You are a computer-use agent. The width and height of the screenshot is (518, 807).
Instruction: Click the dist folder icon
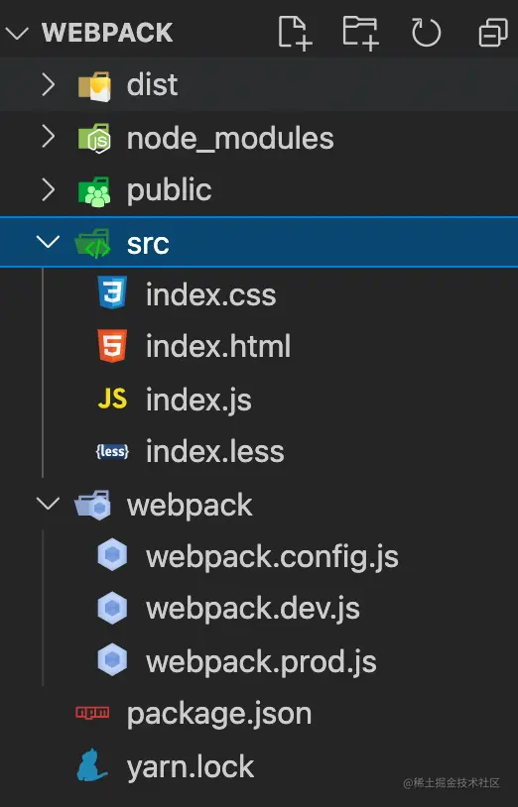click(94, 86)
